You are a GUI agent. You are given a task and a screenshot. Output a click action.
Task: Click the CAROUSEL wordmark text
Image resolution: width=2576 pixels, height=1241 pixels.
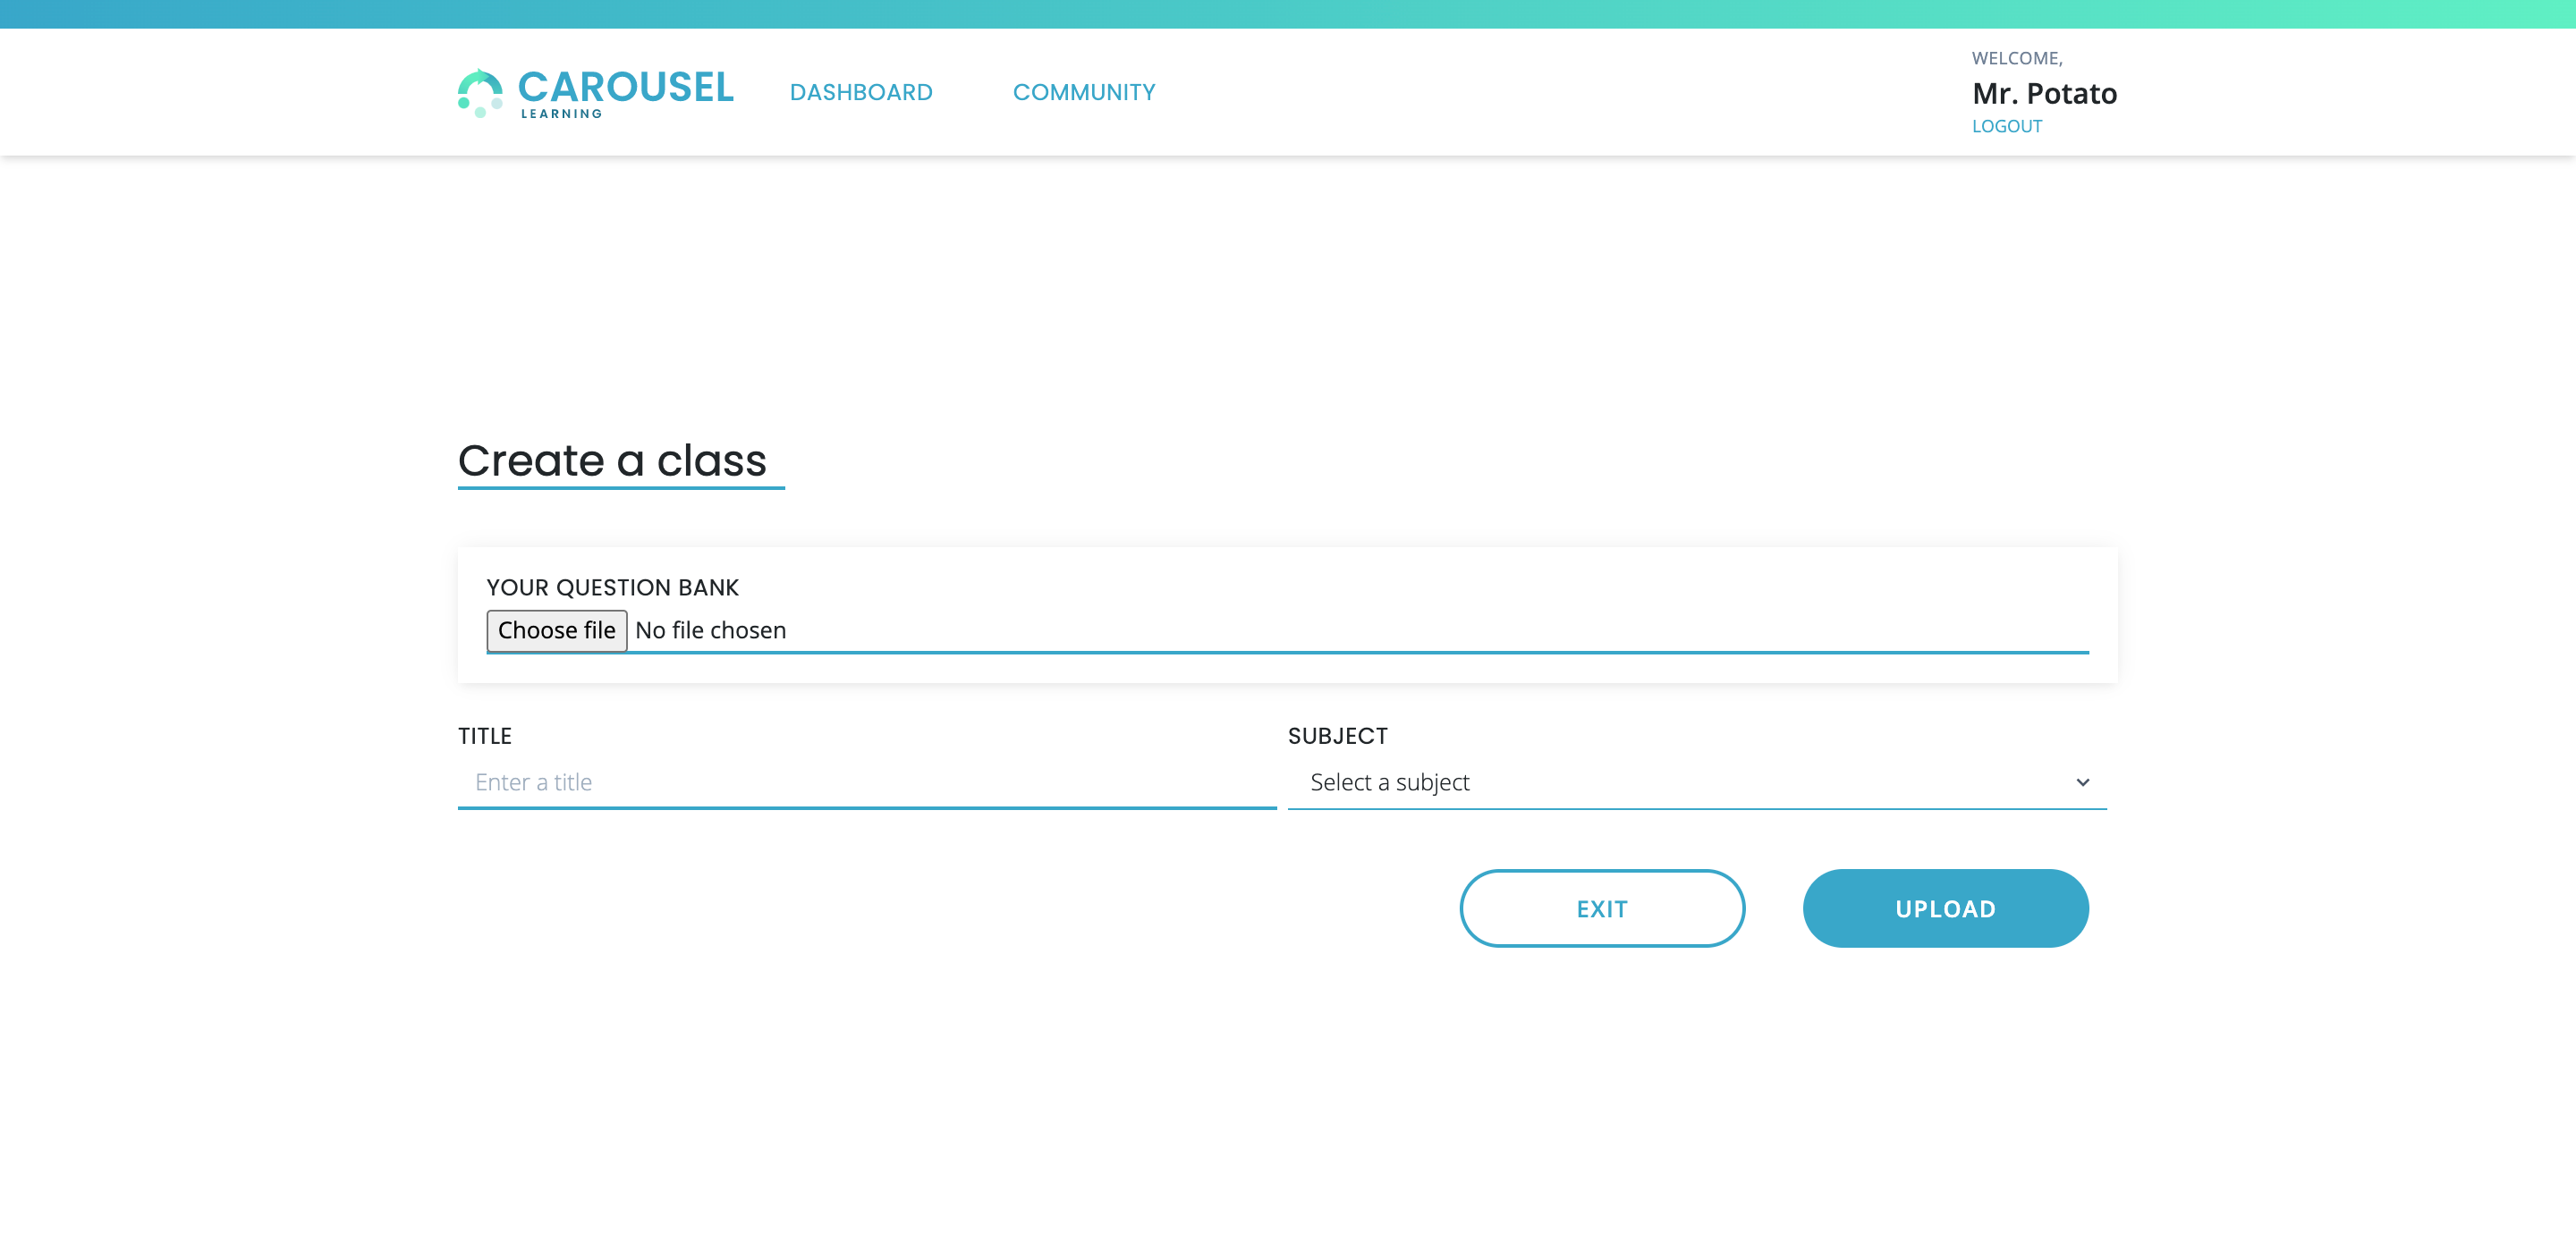[626, 87]
